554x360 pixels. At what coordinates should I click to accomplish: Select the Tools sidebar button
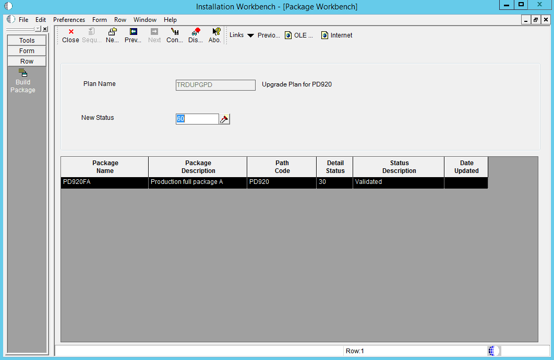tap(27, 41)
